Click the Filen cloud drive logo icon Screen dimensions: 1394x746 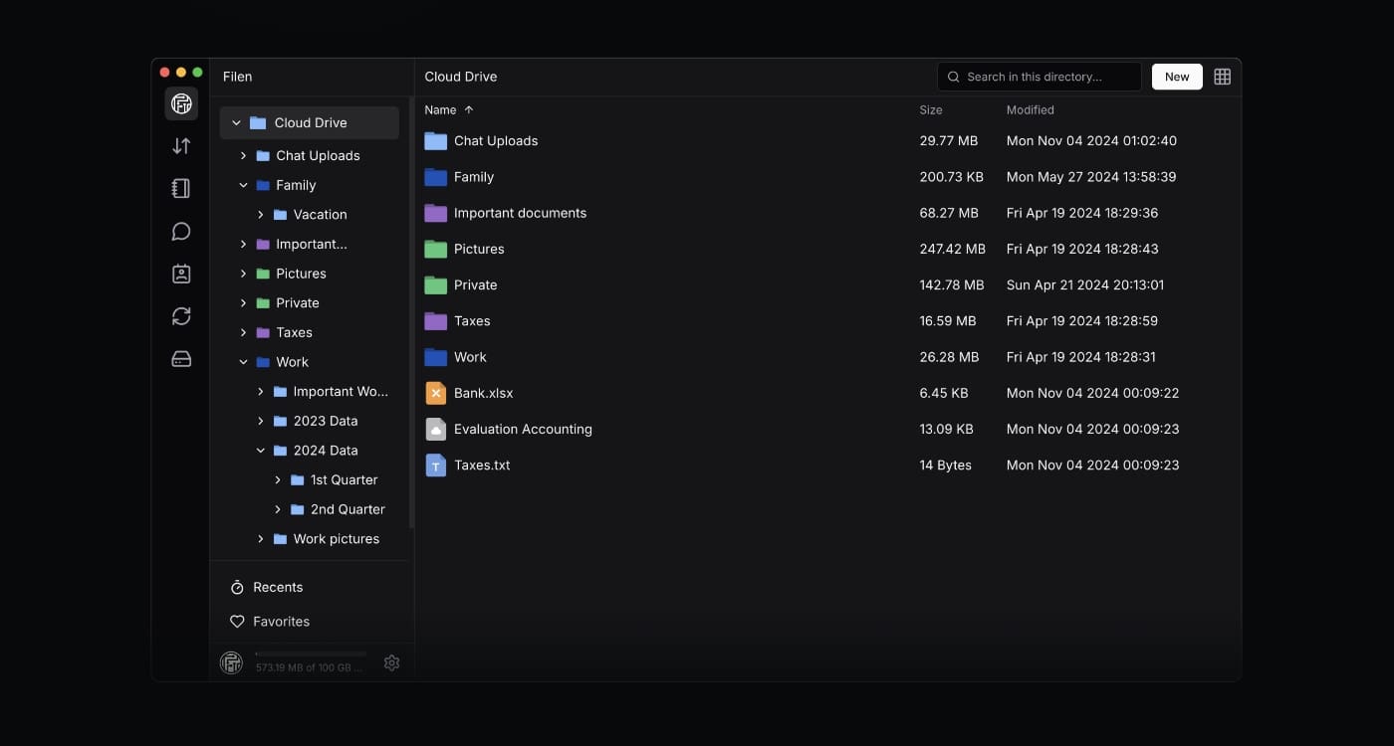pos(181,103)
